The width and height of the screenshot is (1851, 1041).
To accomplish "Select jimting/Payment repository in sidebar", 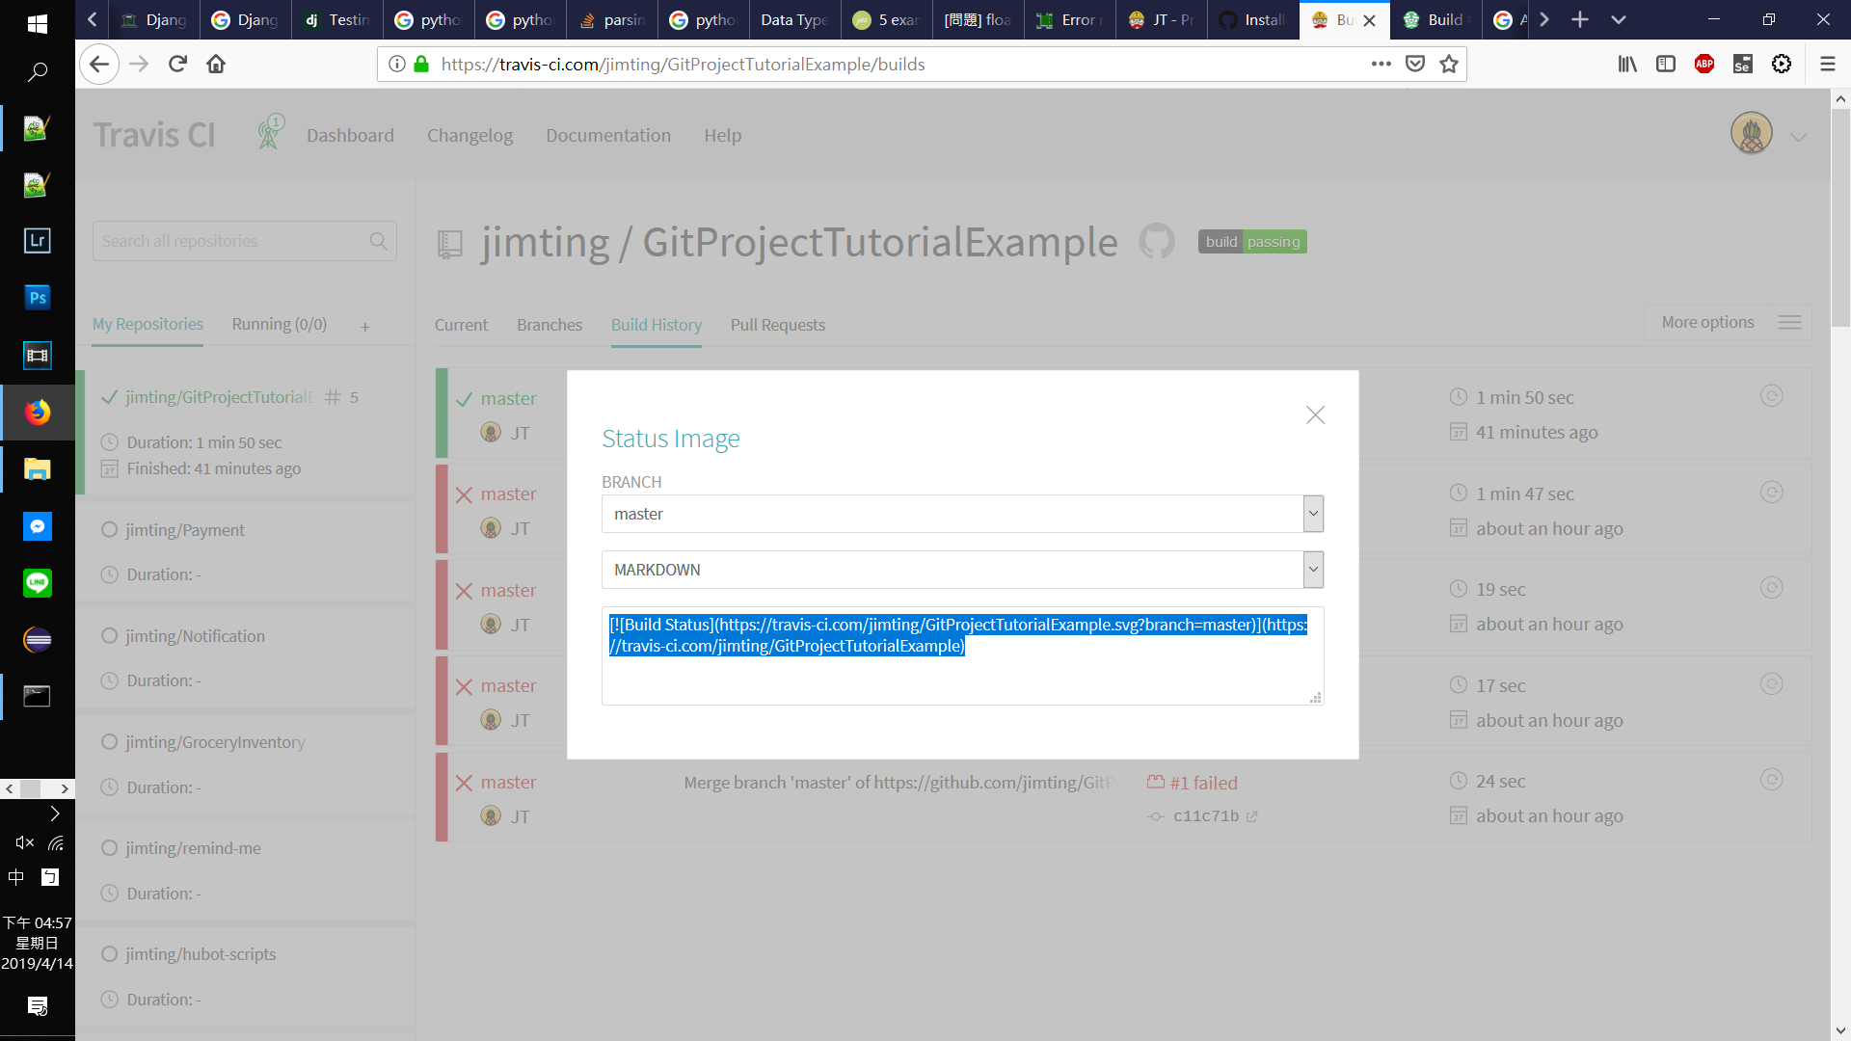I will [x=185, y=530].
